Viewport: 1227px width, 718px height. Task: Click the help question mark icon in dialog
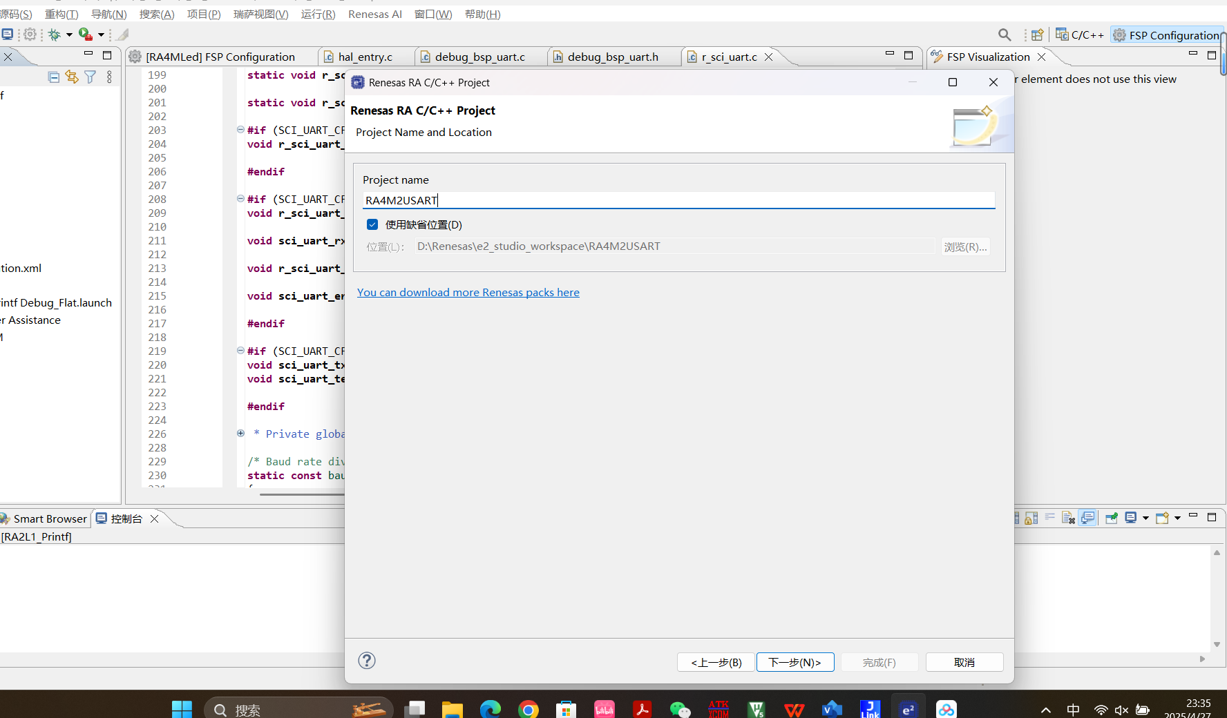(x=367, y=661)
